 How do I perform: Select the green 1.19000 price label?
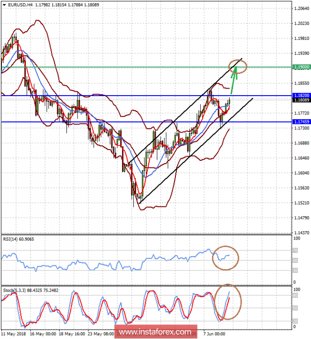302,67
